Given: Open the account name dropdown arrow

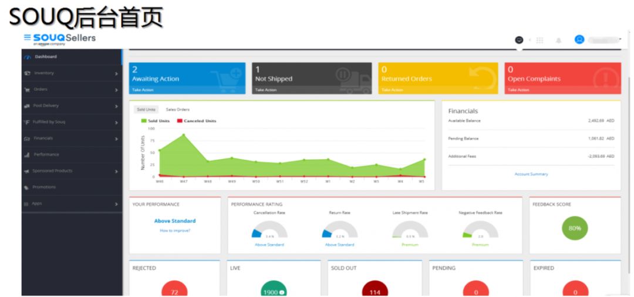Looking at the screenshot, I should (620, 39).
